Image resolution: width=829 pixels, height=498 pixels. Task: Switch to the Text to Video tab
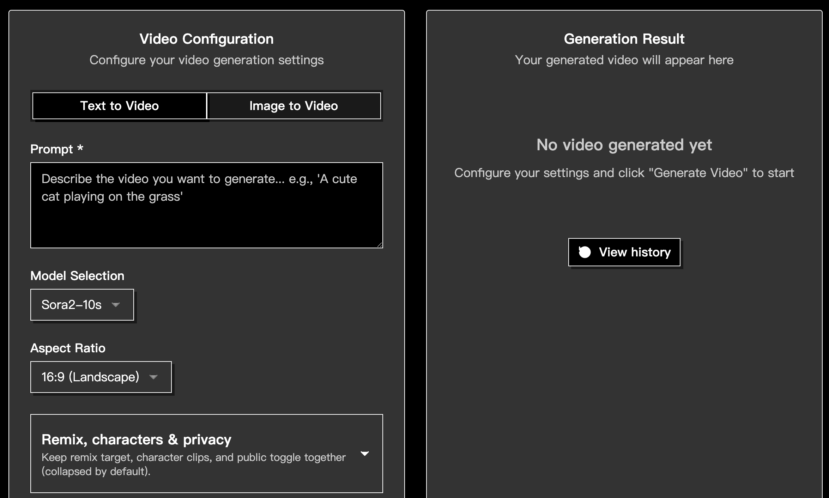(119, 106)
